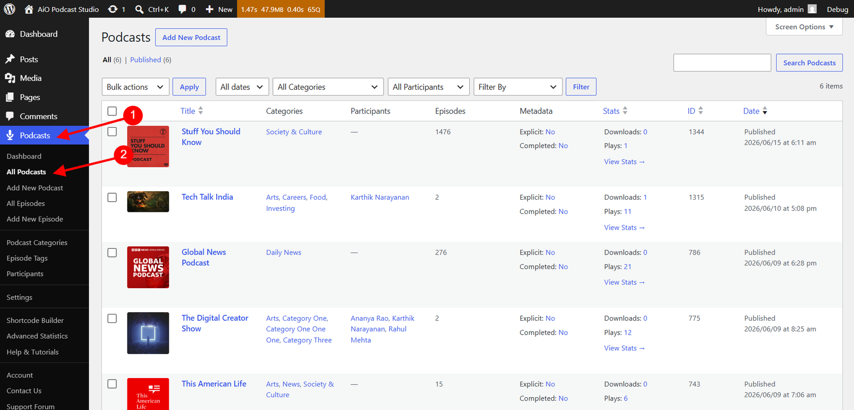
Task: Click the Comments sidebar bubble icon
Action: tap(10, 116)
